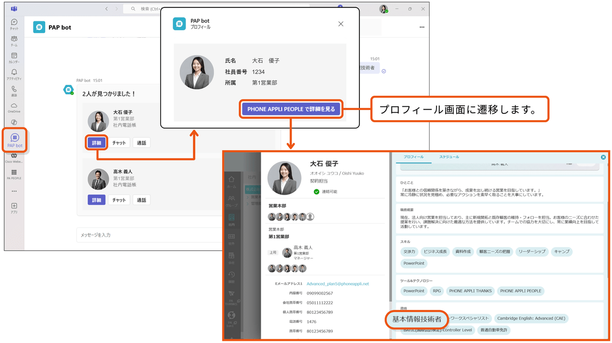The width and height of the screenshot is (612, 343).
Task: Open the Cisco Webex app icon
Action: (x=14, y=158)
